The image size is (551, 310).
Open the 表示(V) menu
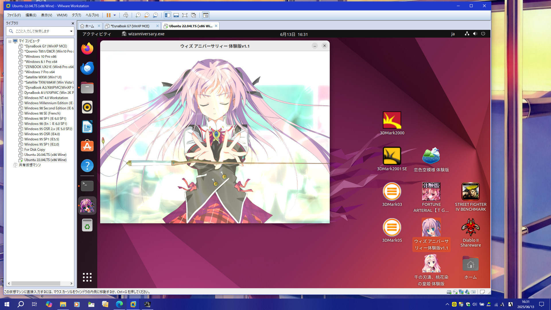(46, 15)
